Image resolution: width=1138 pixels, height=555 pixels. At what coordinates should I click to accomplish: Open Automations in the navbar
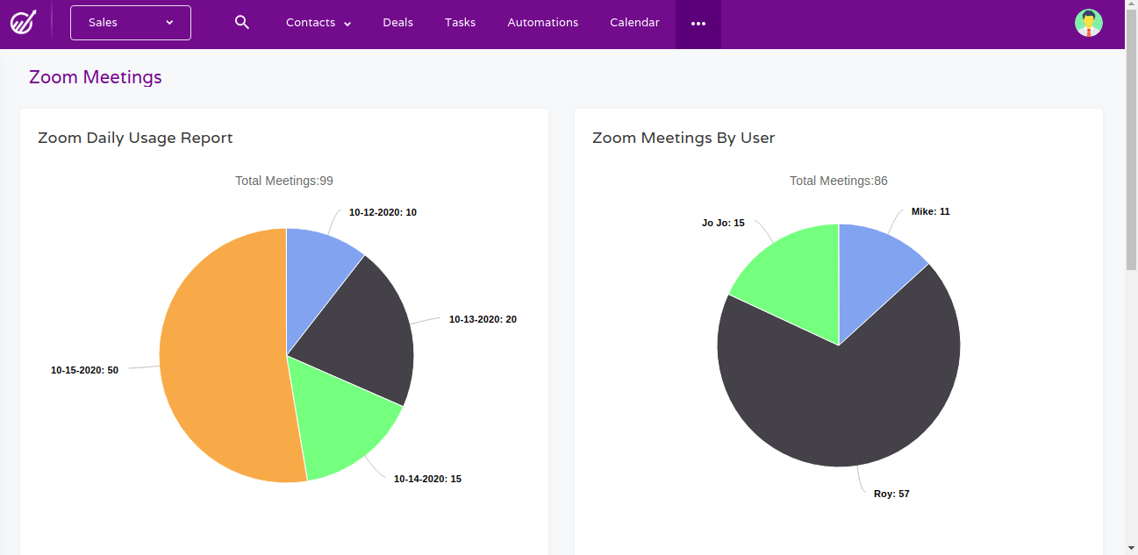tap(543, 23)
